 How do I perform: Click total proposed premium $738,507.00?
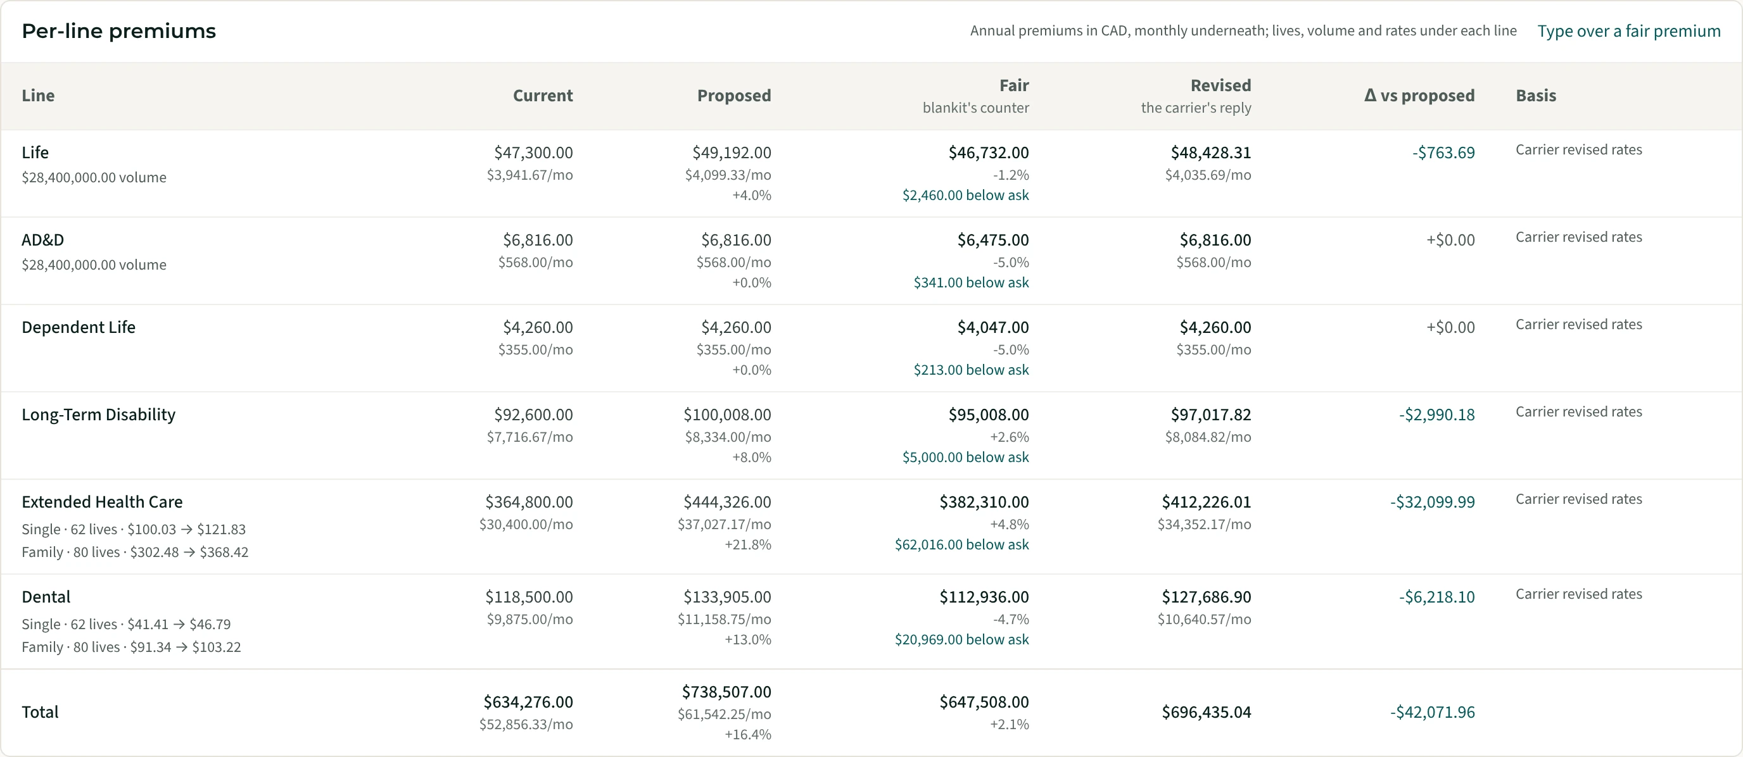pyautogui.click(x=726, y=691)
